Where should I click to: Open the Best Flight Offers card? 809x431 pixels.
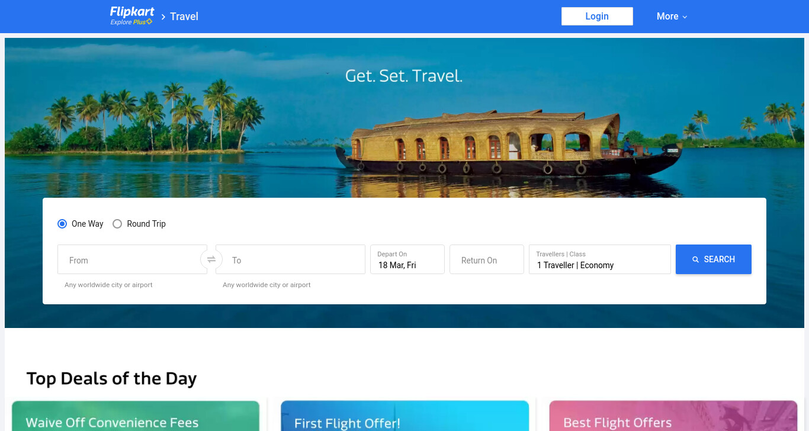[x=673, y=416]
